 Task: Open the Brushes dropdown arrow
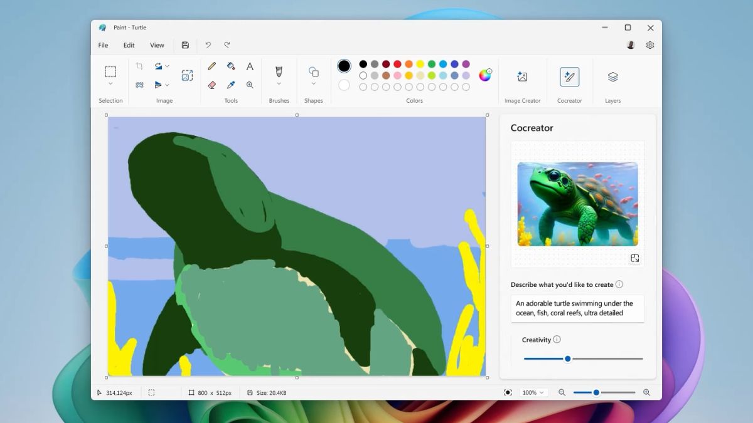[x=279, y=84]
